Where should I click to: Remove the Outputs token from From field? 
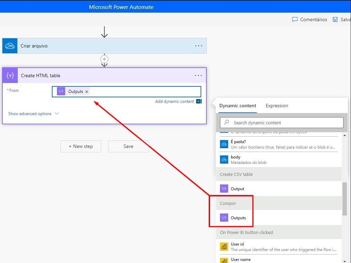[87, 92]
